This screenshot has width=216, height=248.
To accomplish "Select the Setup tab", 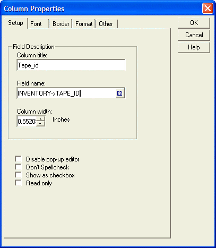I will (15, 23).
